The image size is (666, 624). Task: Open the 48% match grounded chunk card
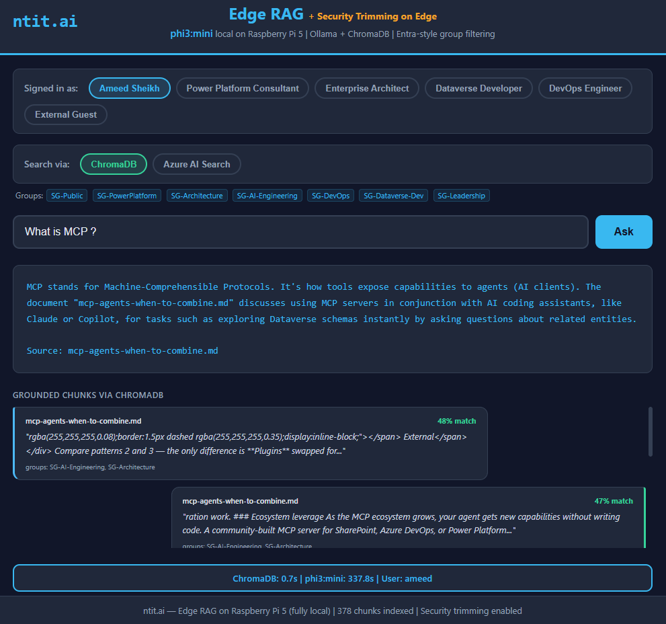pyautogui.click(x=250, y=443)
